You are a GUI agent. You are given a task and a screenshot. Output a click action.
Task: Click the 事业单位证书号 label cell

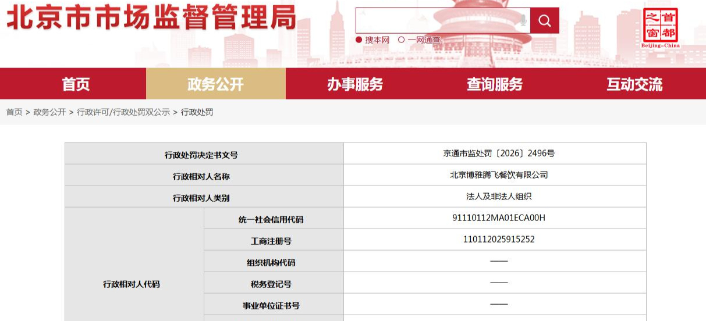[x=274, y=304]
